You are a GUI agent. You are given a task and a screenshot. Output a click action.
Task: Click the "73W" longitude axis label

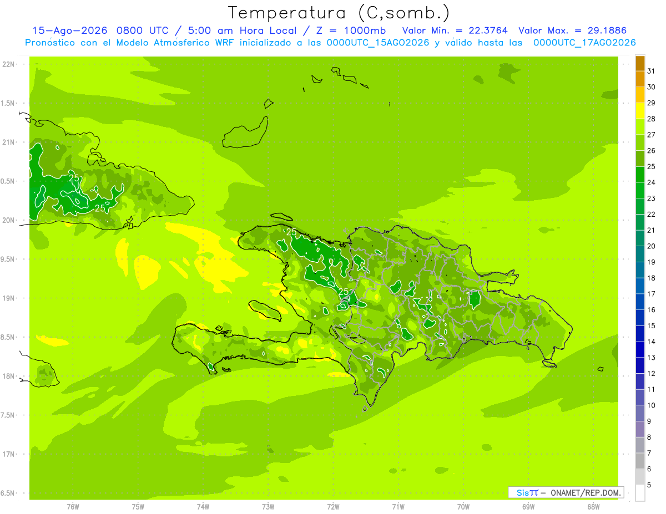click(x=268, y=506)
